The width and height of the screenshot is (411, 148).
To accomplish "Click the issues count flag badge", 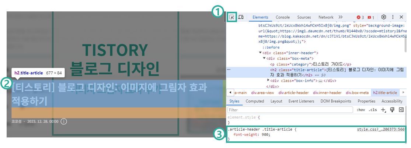I will pyautogui.click(x=370, y=17).
